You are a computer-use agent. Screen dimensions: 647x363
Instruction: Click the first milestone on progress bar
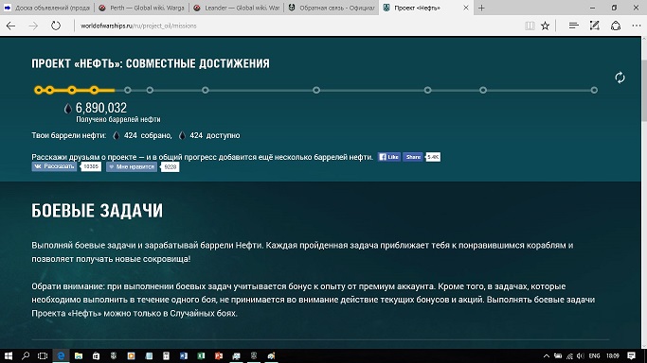pos(39,90)
